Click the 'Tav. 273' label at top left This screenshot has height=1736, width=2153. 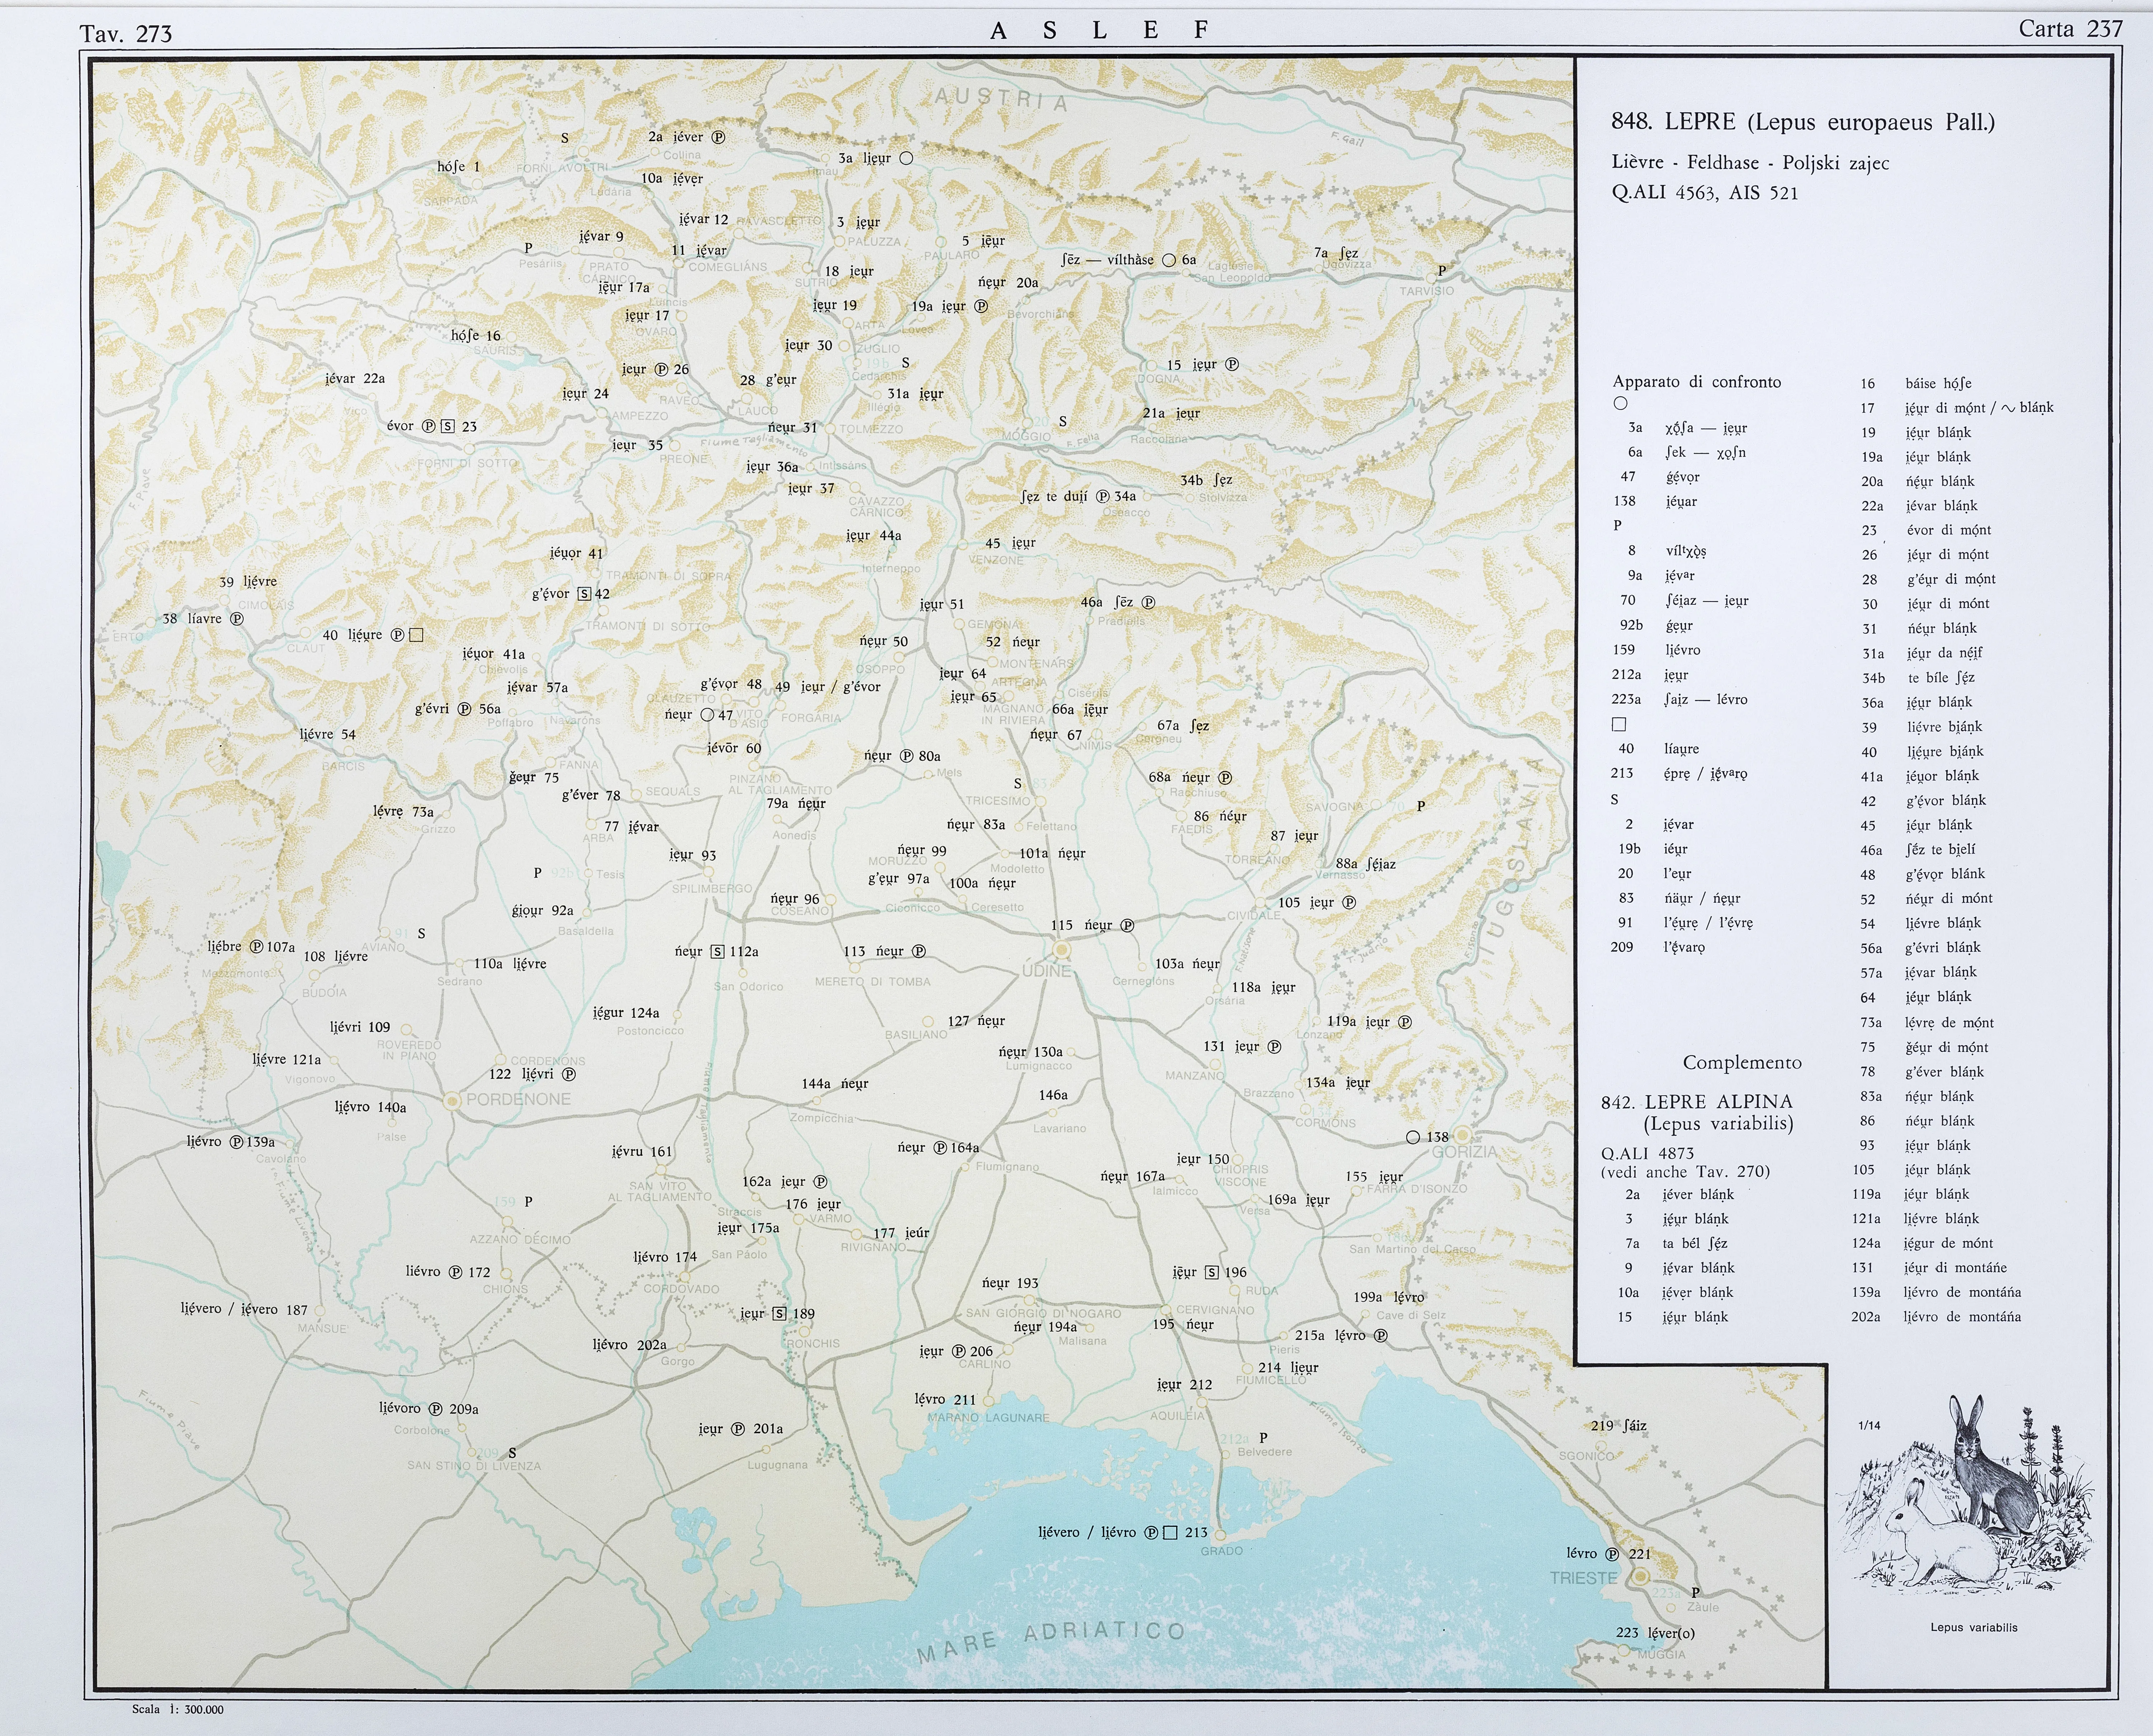click(126, 34)
